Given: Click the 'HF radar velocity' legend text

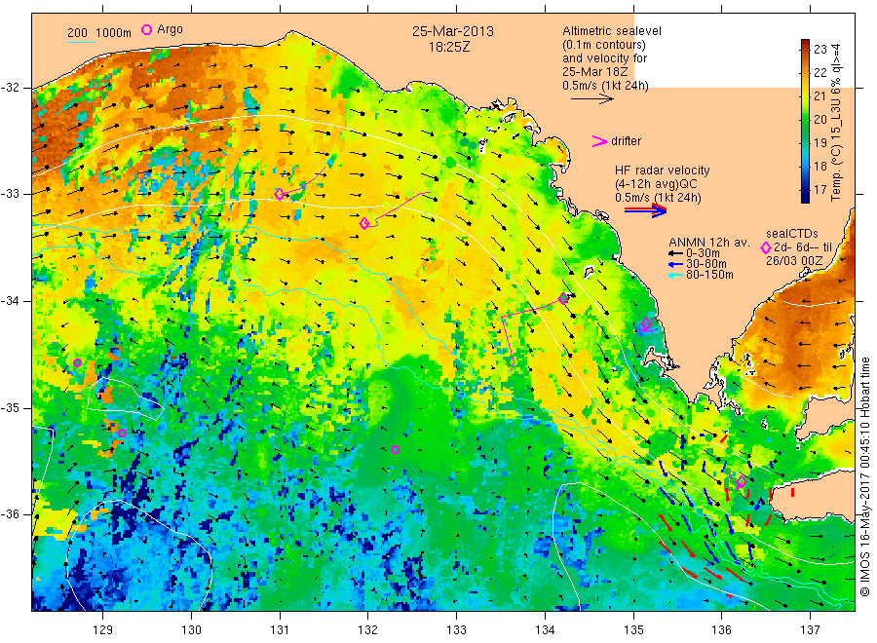Looking at the screenshot, I should 663,170.
